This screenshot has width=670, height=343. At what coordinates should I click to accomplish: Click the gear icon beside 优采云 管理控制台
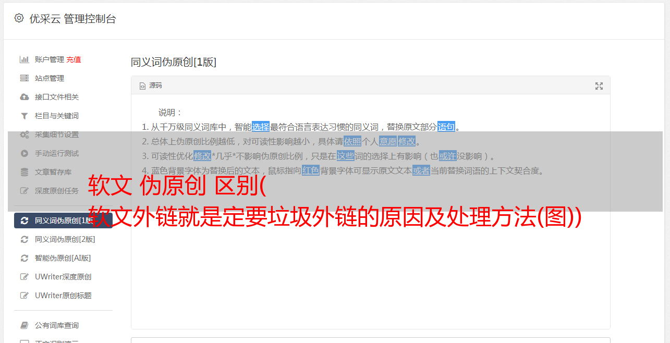point(19,18)
